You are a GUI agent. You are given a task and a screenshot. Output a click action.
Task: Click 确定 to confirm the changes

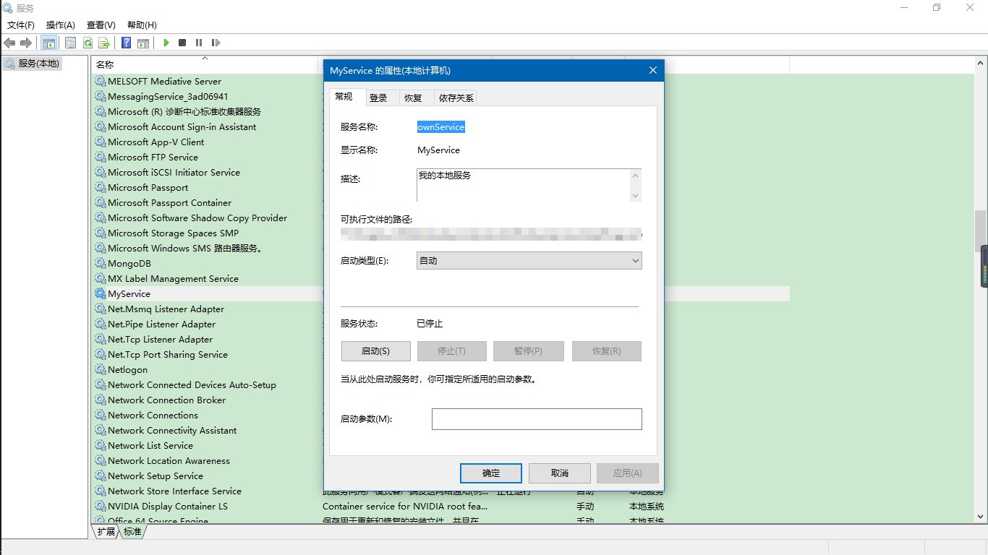490,473
